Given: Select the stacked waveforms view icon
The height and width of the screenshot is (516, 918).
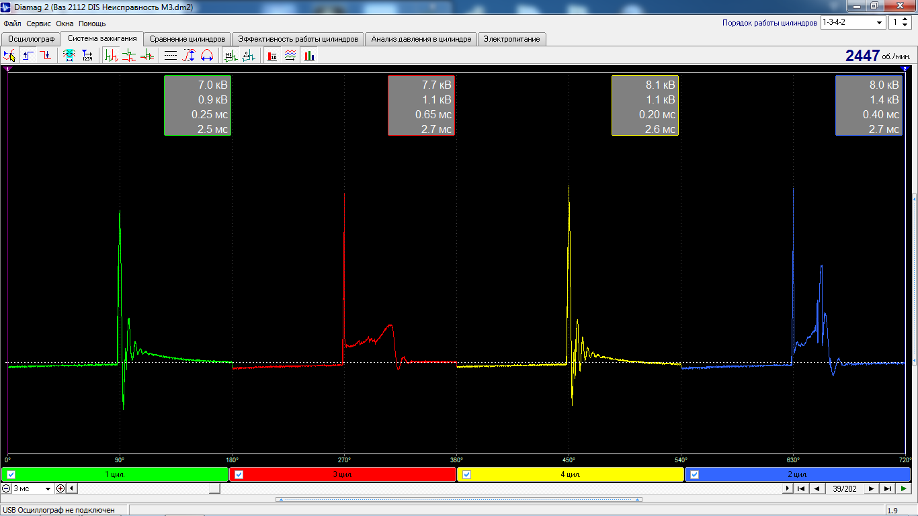Looking at the screenshot, I should coord(129,56).
